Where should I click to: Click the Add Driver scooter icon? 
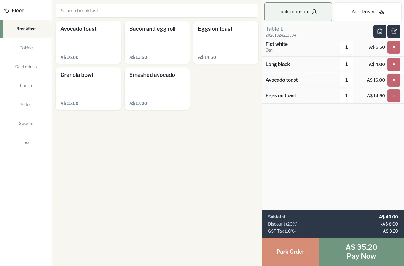(381, 12)
